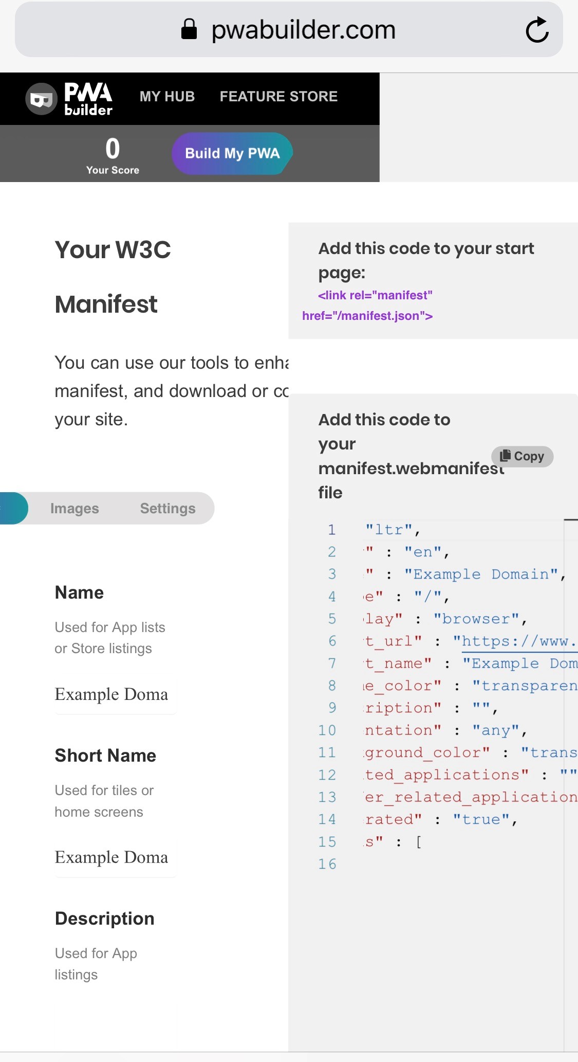This screenshot has height=1062, width=578.
Task: Click 'Add this code to your start page' heading
Action: [426, 260]
